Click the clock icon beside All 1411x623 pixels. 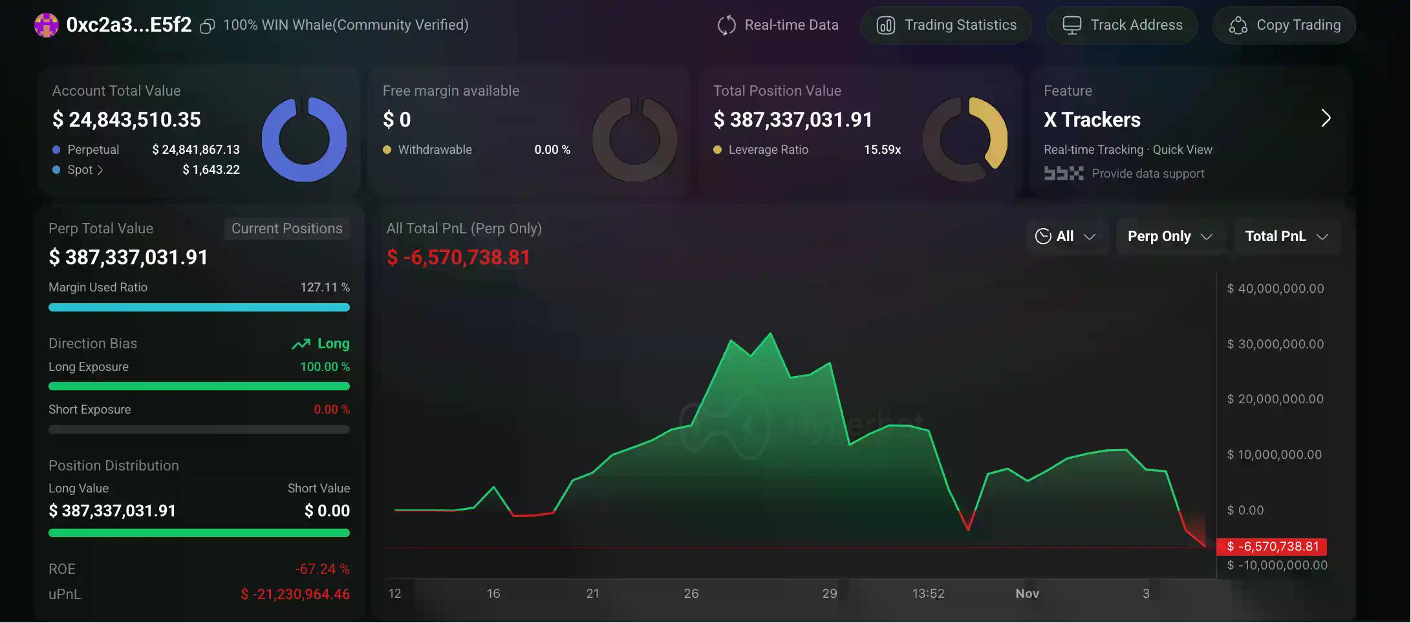1042,237
